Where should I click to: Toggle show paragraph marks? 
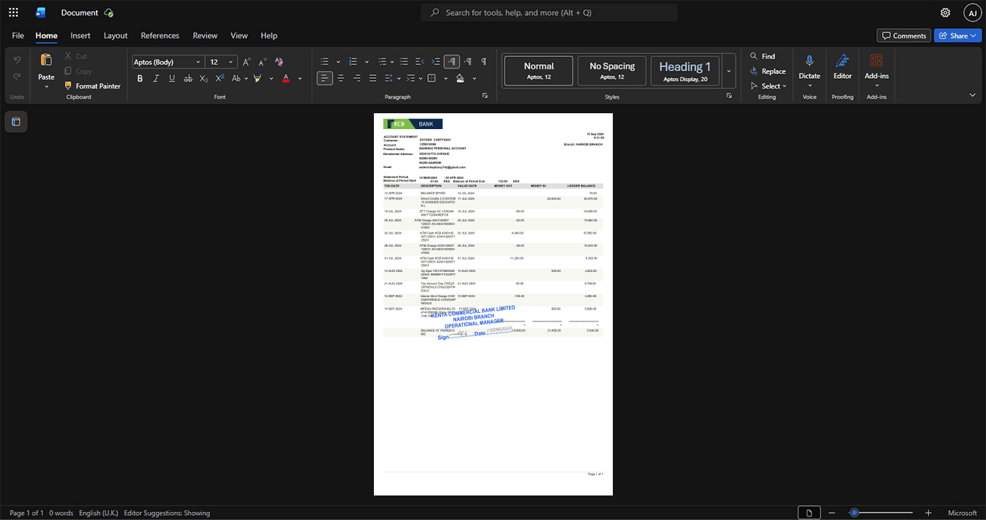click(x=484, y=62)
